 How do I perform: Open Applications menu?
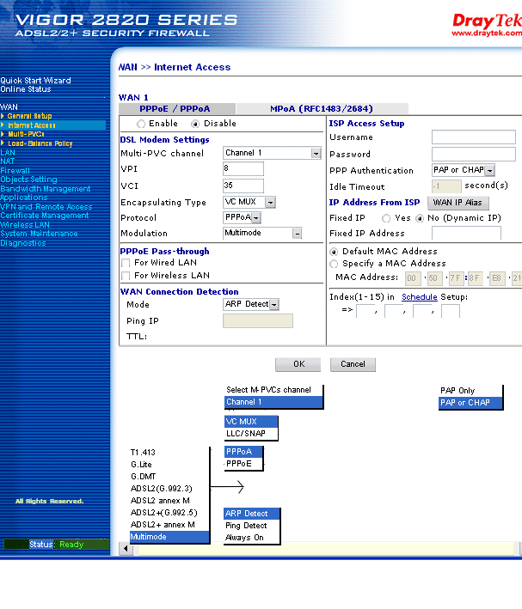pyautogui.click(x=24, y=198)
